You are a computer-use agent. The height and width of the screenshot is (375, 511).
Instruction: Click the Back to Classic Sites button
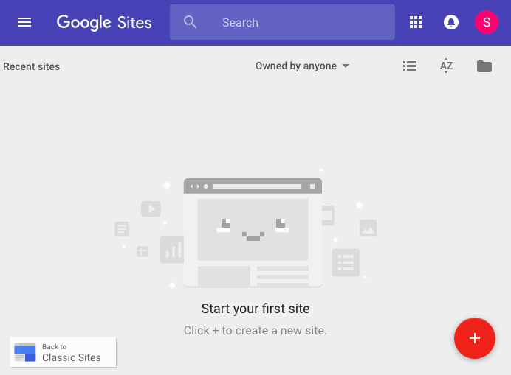[64, 352]
